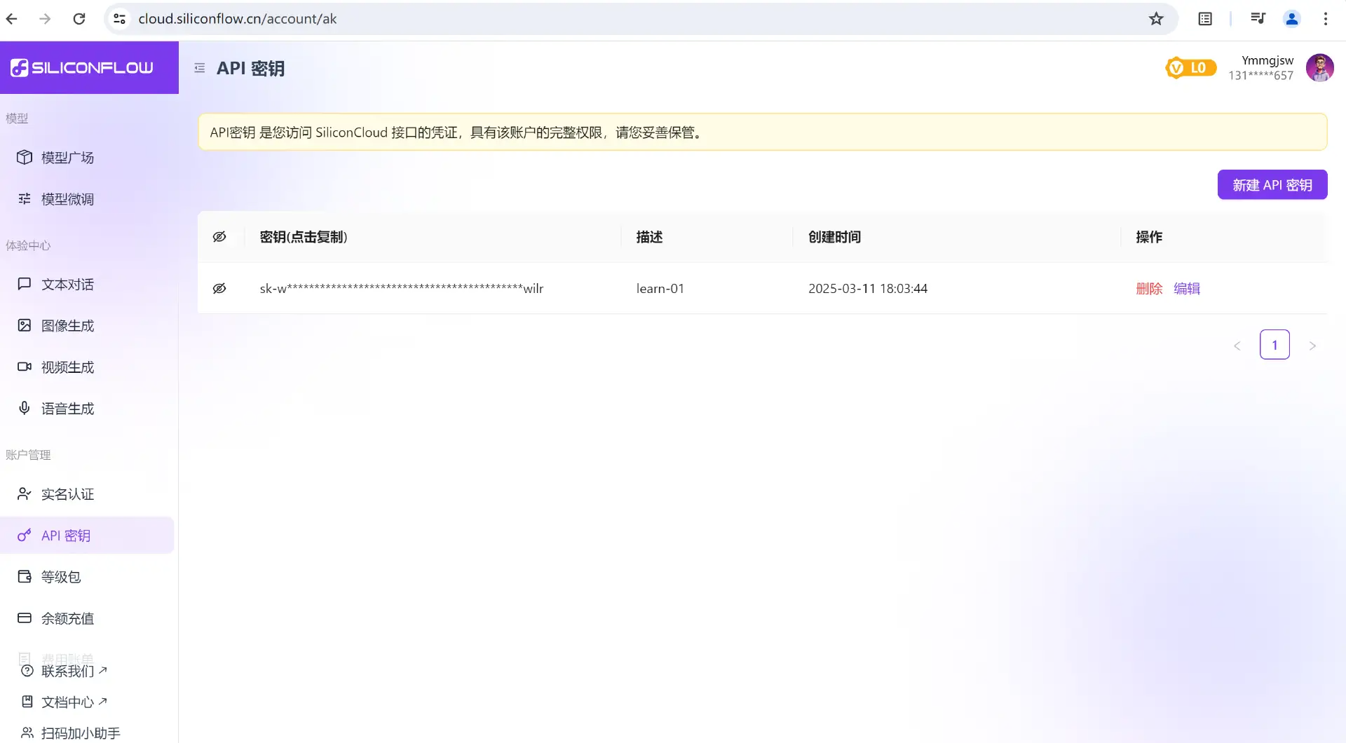Copy the sk-w...wilr API key
Image resolution: width=1346 pixels, height=743 pixels.
(402, 288)
